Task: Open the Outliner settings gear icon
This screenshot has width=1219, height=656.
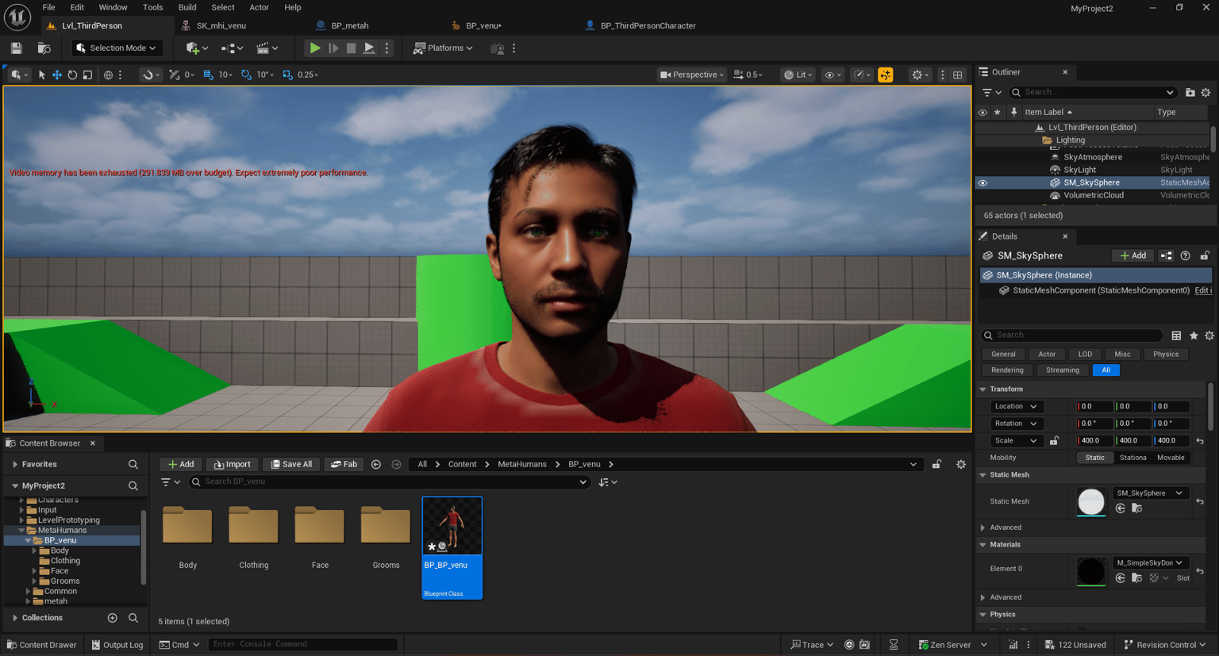Action: pos(1206,93)
